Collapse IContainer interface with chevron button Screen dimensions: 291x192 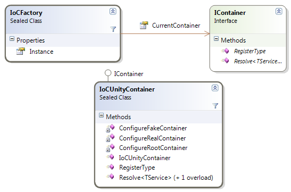tap(279, 12)
